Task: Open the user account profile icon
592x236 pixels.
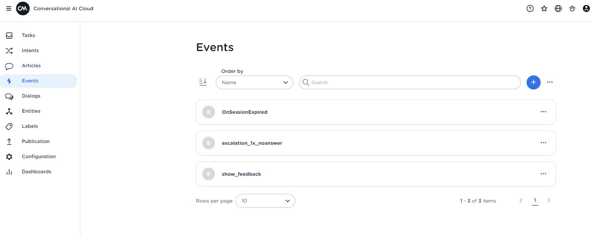Action: pyautogui.click(x=586, y=8)
